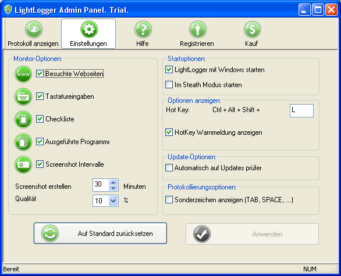
Task: Click the Hot Key letter input field
Action: pyautogui.click(x=301, y=110)
